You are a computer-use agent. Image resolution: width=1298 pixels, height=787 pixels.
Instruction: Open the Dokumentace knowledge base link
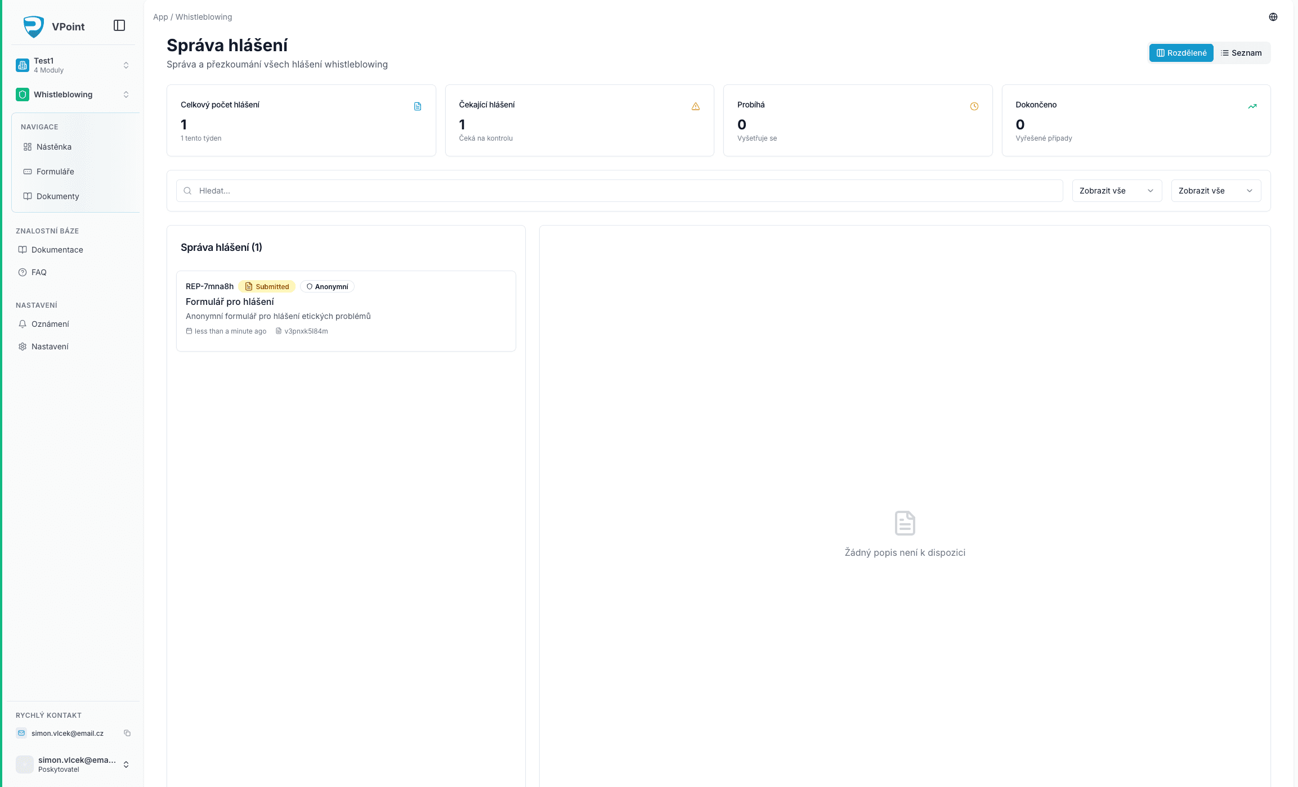[57, 250]
